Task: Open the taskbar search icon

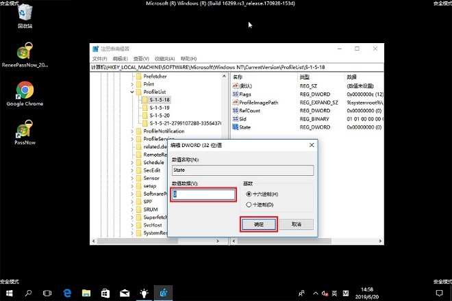Action: [28, 293]
